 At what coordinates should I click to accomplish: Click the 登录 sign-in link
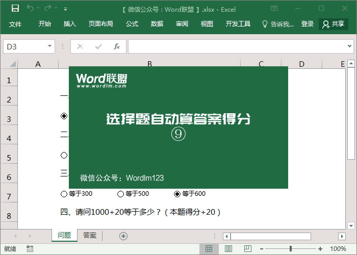pos(308,24)
